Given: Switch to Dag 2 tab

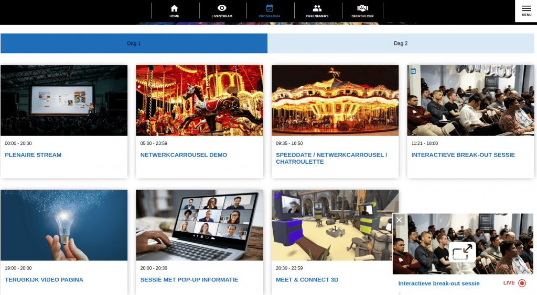Looking at the screenshot, I should pyautogui.click(x=401, y=43).
